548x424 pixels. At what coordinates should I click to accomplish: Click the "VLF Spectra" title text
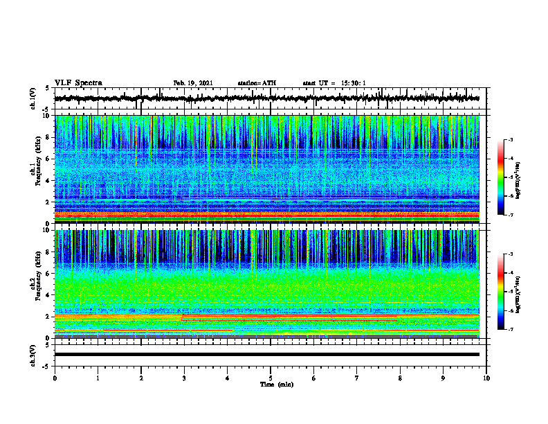point(78,83)
